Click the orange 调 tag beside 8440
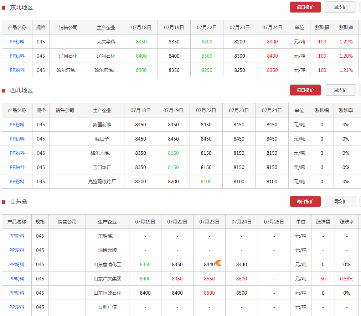This screenshot has height=316, width=361. click(x=218, y=263)
